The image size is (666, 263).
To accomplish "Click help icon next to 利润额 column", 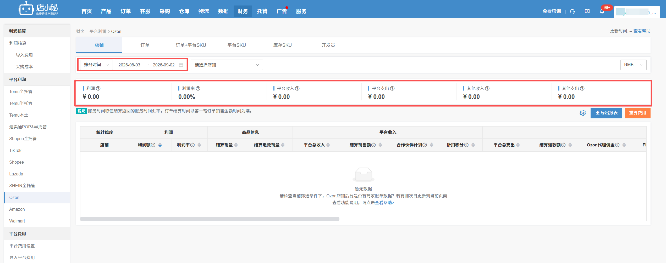I will click(153, 145).
